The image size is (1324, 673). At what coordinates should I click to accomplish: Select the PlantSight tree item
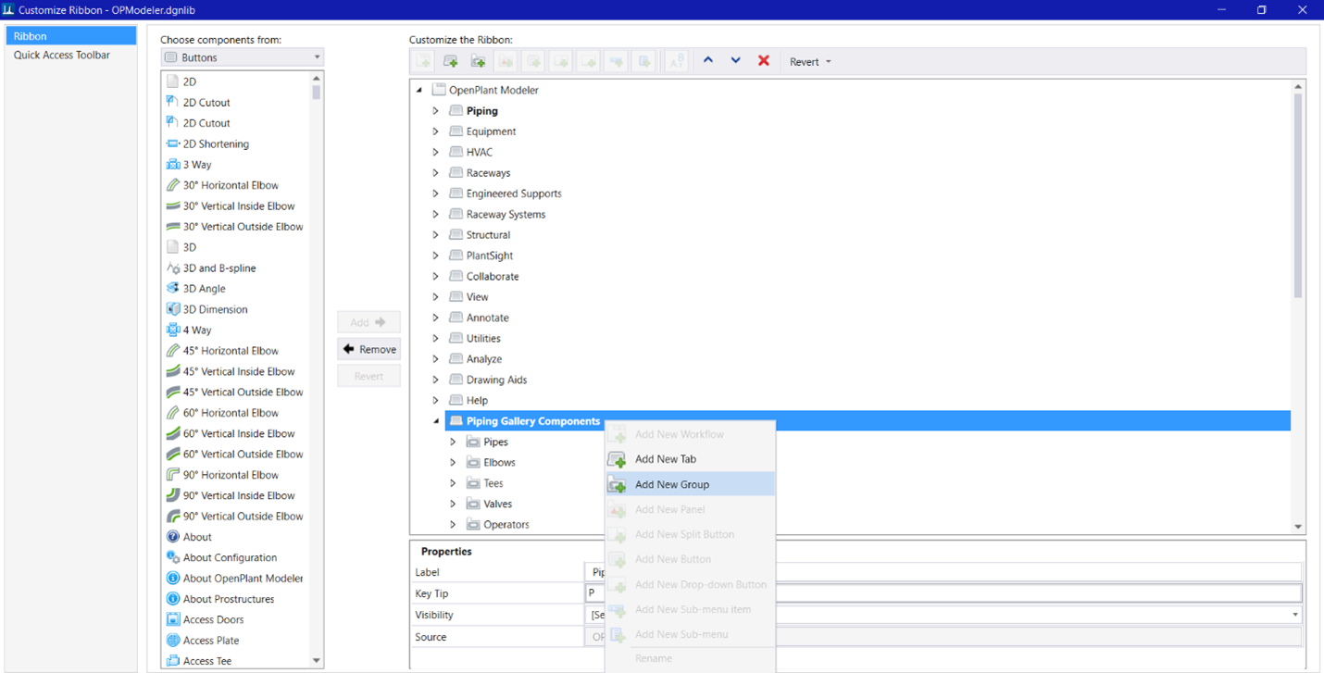point(490,255)
